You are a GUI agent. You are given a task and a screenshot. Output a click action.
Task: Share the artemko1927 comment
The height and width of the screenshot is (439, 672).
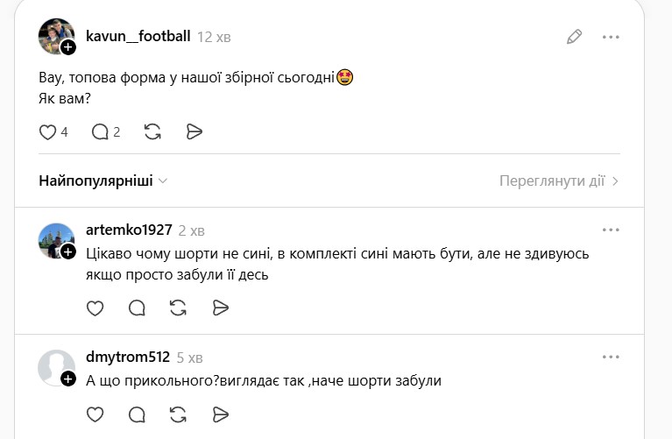point(221,308)
